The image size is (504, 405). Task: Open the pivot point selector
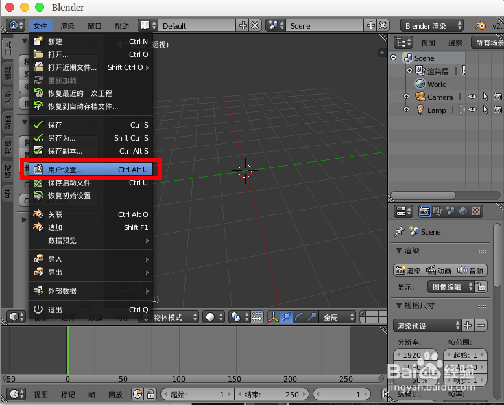239,317
